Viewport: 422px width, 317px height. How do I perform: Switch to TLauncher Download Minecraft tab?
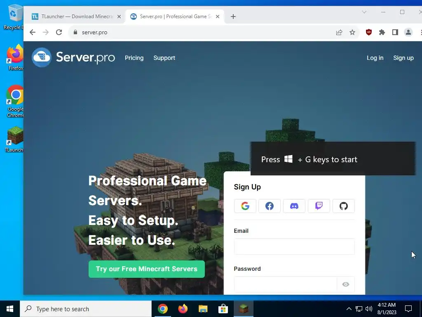(x=76, y=17)
